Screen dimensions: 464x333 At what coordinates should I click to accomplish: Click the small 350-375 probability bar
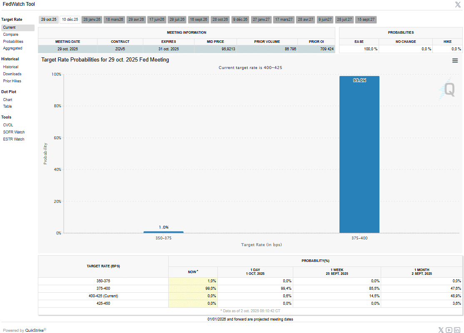163,232
